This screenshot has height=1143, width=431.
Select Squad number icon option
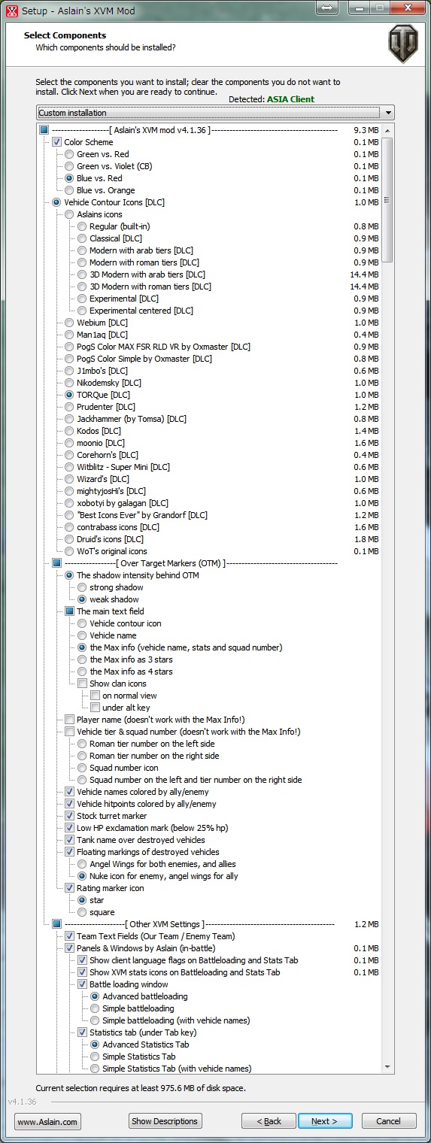point(83,768)
